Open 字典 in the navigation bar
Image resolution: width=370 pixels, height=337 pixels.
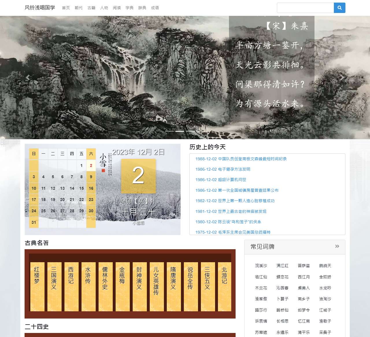pos(129,8)
